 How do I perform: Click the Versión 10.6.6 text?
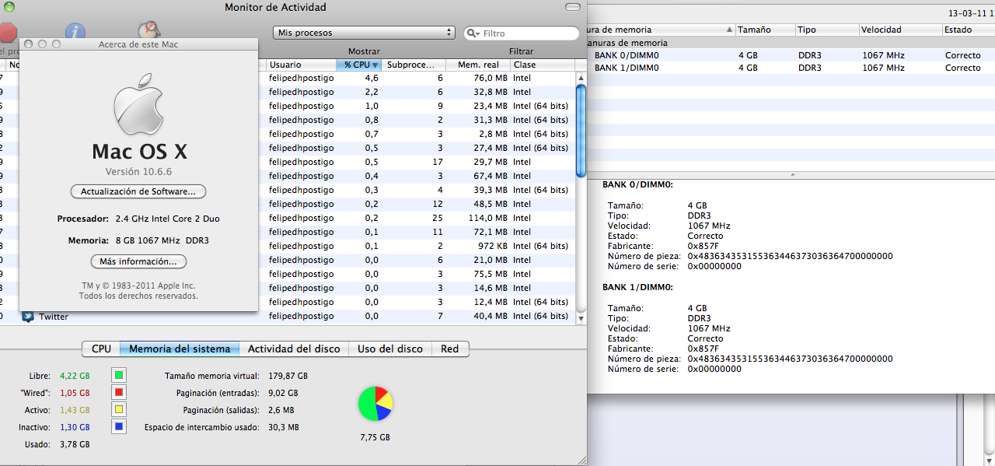tap(138, 171)
